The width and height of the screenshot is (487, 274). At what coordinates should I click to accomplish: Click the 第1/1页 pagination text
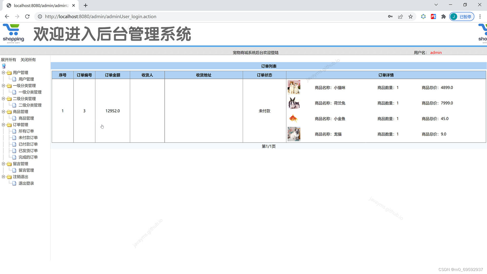click(269, 146)
